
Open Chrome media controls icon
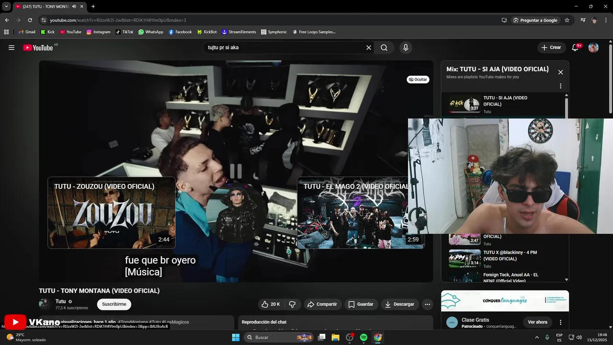[583, 20]
